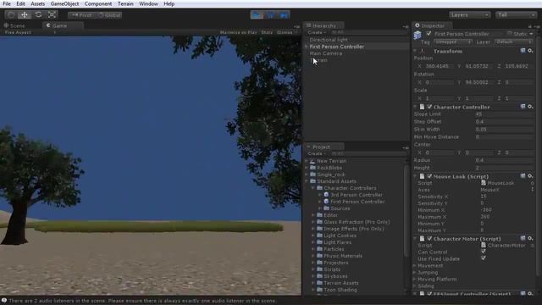Click the Position X field

click(x=439, y=66)
